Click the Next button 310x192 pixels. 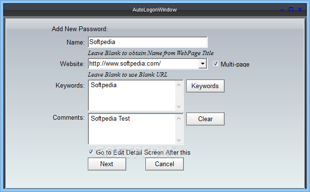(x=107, y=164)
